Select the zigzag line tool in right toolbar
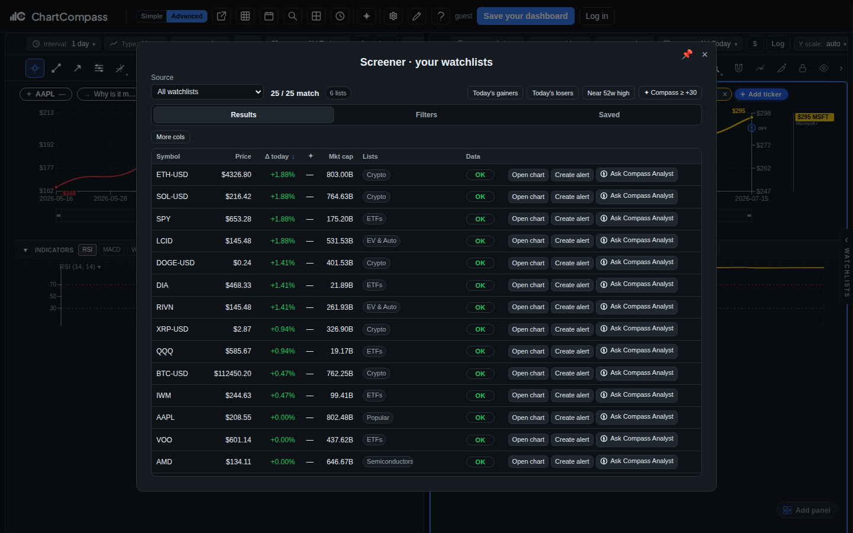The image size is (853, 533). (x=760, y=68)
